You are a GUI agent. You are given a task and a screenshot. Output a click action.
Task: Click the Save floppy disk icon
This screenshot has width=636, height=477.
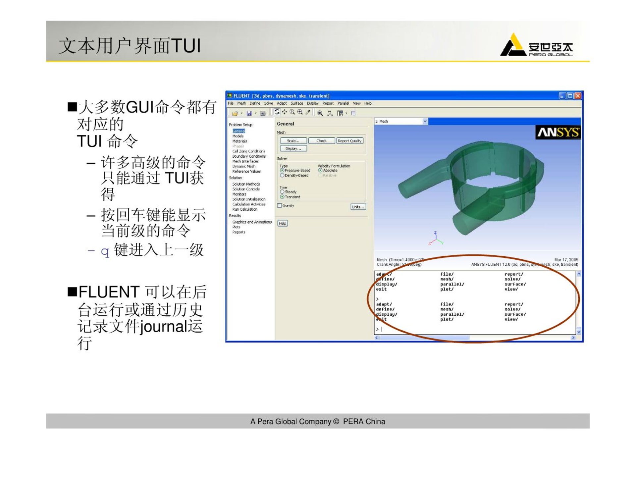coord(249,113)
